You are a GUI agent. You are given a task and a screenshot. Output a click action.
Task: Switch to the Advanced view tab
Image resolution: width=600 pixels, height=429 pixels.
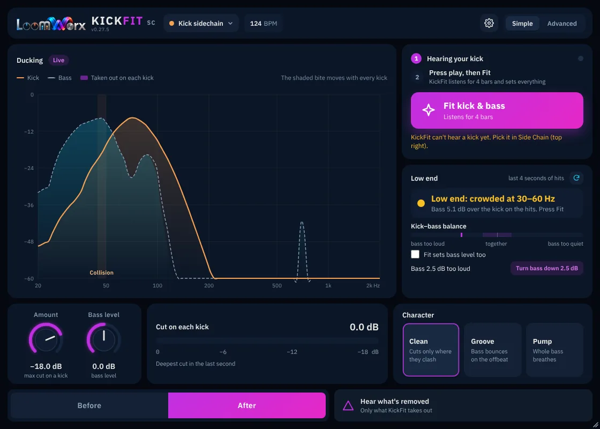(x=562, y=24)
